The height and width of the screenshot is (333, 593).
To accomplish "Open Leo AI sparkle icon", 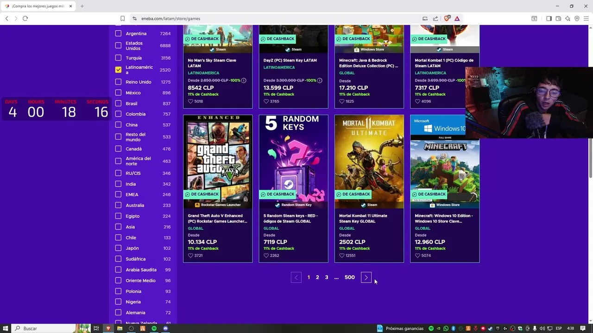I will pos(568,18).
